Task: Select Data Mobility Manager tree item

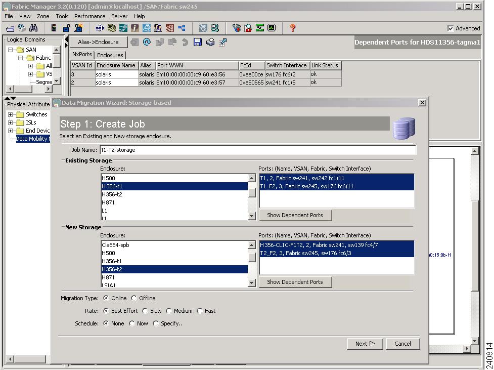Action: click(x=33, y=139)
